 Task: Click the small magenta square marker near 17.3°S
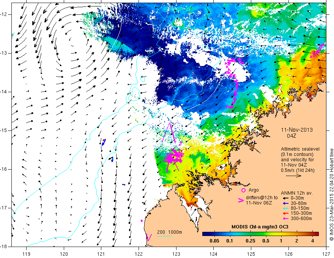(142, 221)
